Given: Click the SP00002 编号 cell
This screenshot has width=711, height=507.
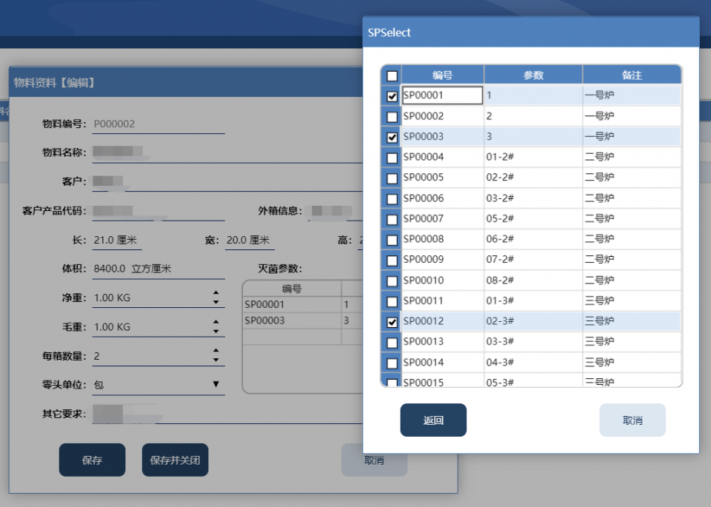Looking at the screenshot, I should click(443, 116).
